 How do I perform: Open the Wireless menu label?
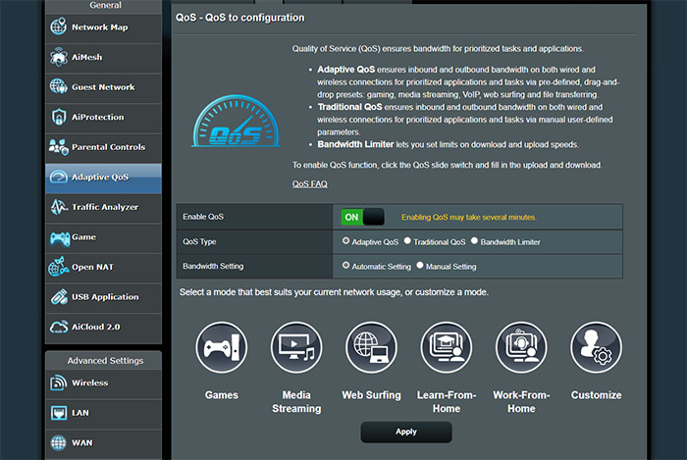pos(90,383)
